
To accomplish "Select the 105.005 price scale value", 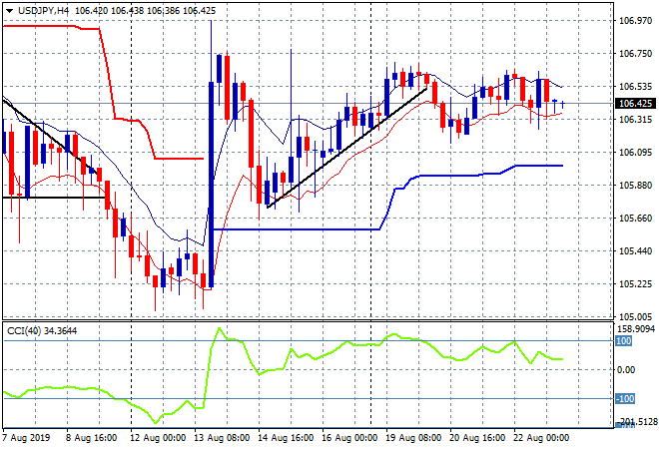I will click(635, 317).
